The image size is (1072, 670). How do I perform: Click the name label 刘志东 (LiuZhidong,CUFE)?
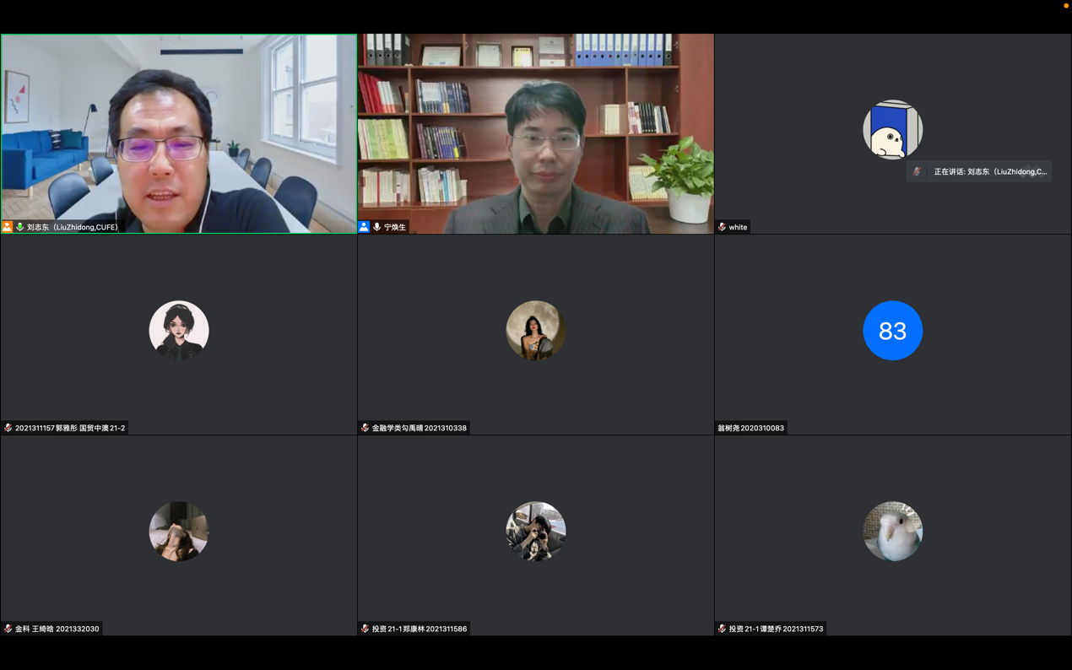coord(72,227)
